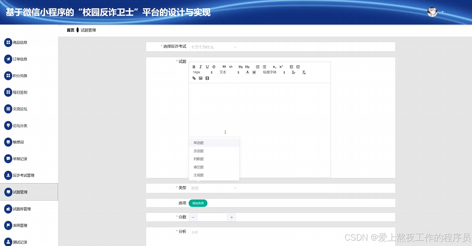The image size is (472, 246).
Task: Click the blockquote icon in the editor
Action: [x=224, y=67]
